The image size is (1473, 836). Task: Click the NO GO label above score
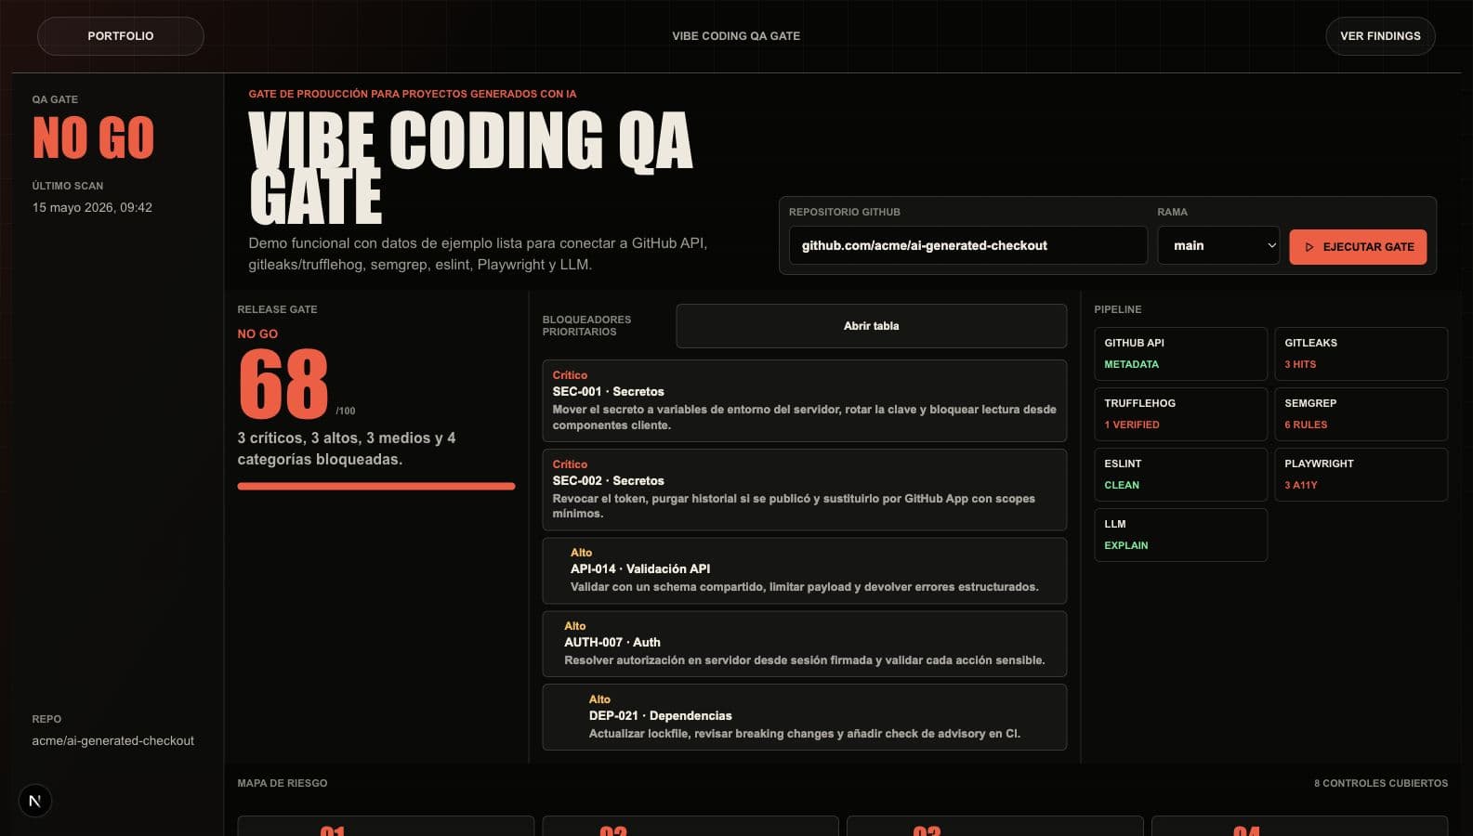257,333
